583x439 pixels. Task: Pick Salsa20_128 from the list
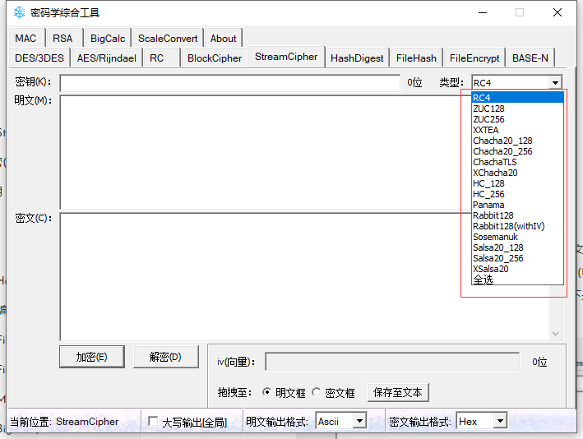click(517, 247)
